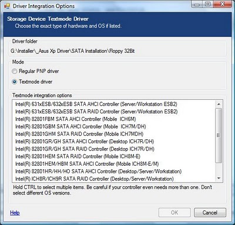Image resolution: width=235 pixels, height=225 pixels.
Task: Close the Driver Integration Options window
Action: [223, 5]
